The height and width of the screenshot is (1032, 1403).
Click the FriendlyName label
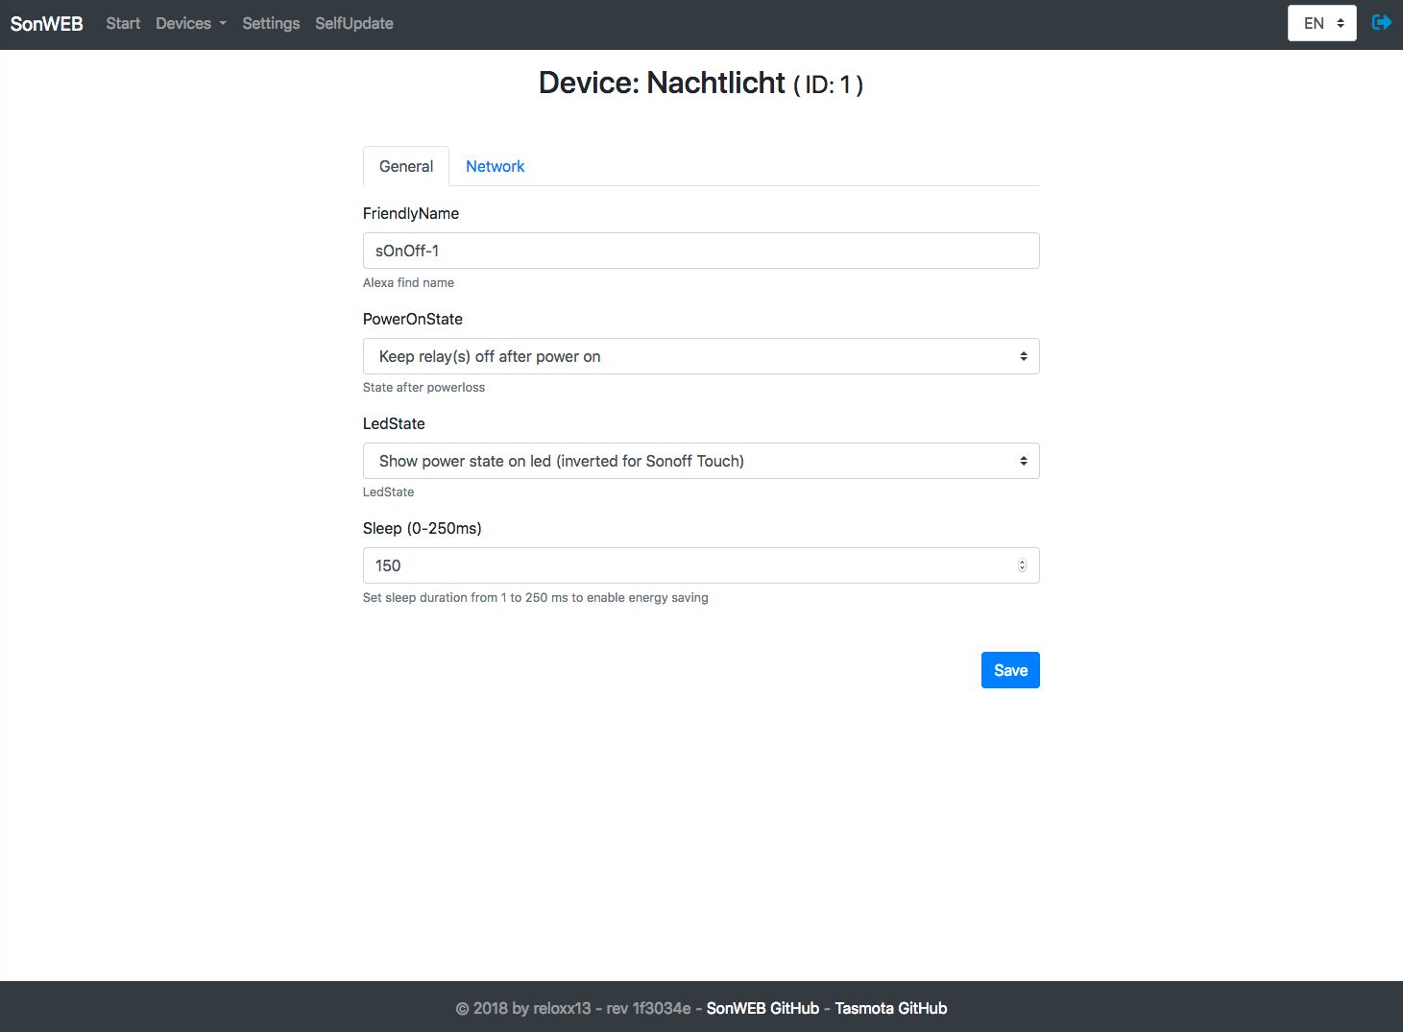point(411,213)
